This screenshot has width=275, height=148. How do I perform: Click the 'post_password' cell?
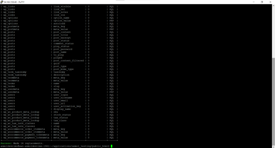tap(63, 49)
